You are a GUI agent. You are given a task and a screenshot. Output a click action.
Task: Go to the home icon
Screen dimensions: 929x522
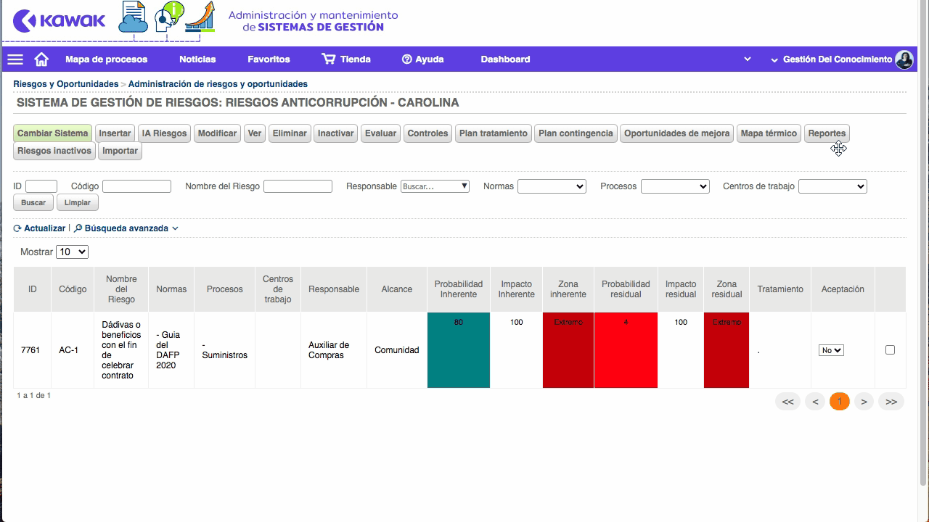point(41,59)
